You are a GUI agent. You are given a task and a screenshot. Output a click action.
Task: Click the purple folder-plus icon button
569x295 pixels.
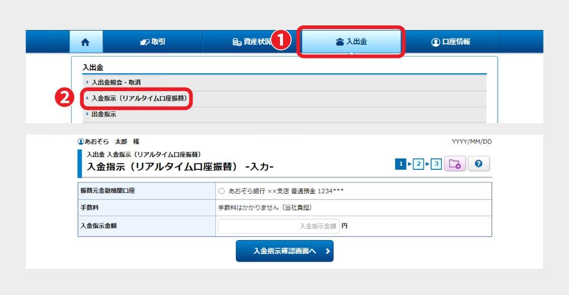(x=455, y=164)
